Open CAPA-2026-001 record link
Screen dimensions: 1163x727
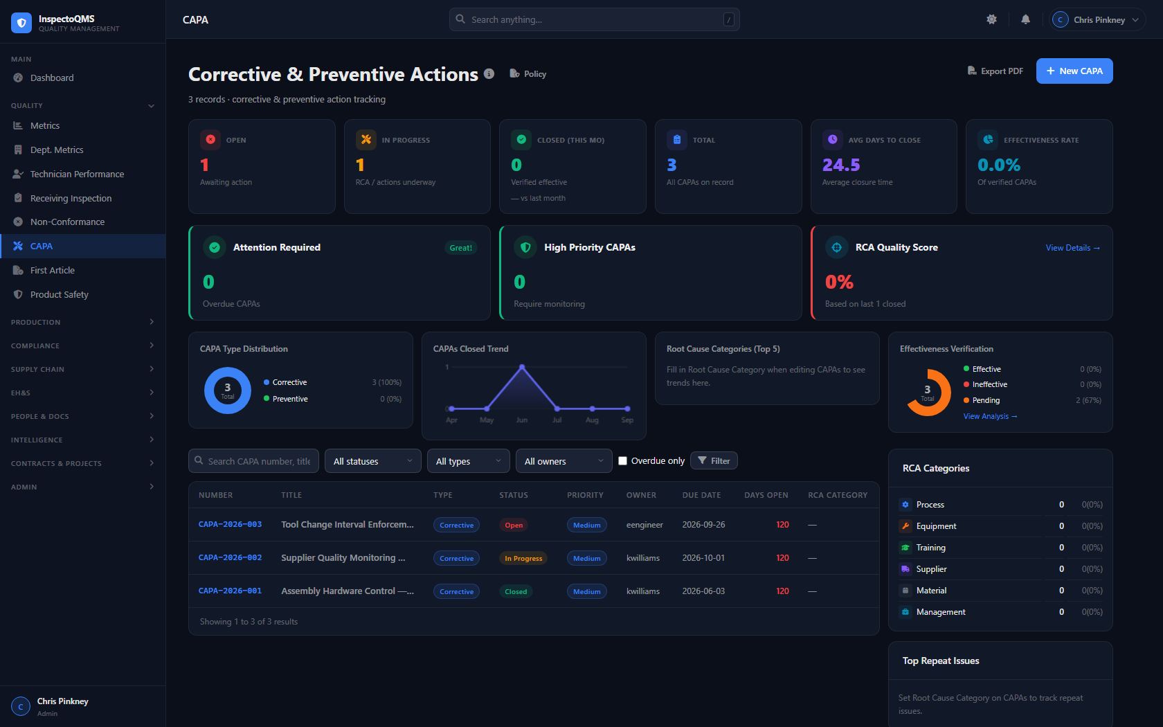[230, 591]
